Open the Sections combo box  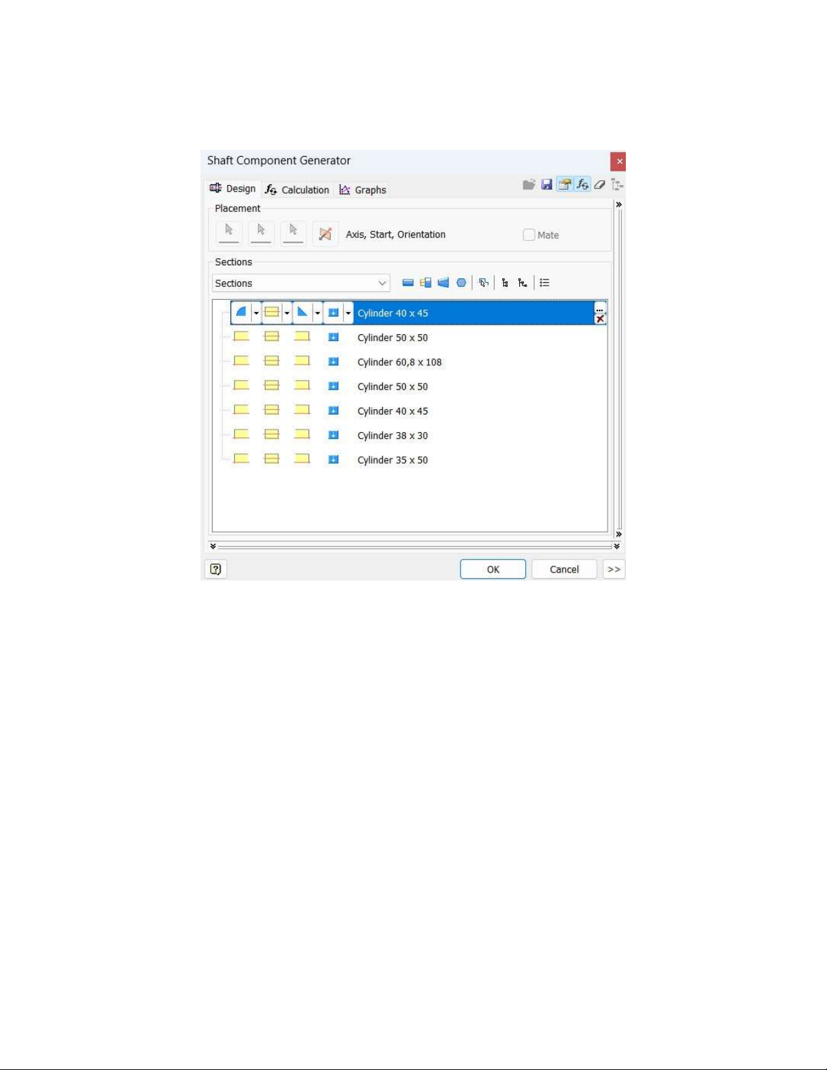[x=301, y=284]
